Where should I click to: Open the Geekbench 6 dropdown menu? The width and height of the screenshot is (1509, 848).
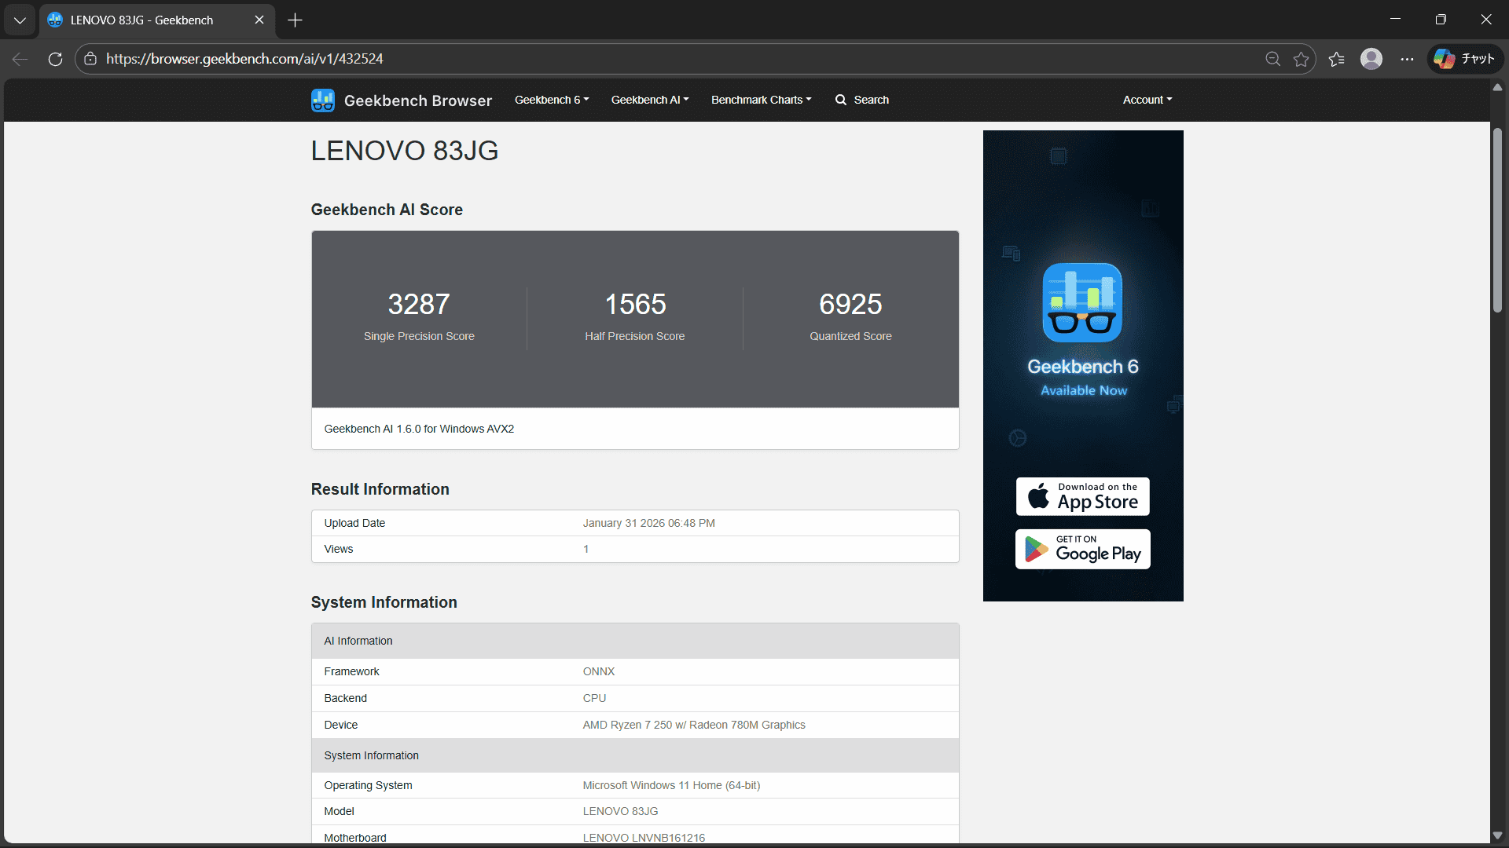(550, 100)
